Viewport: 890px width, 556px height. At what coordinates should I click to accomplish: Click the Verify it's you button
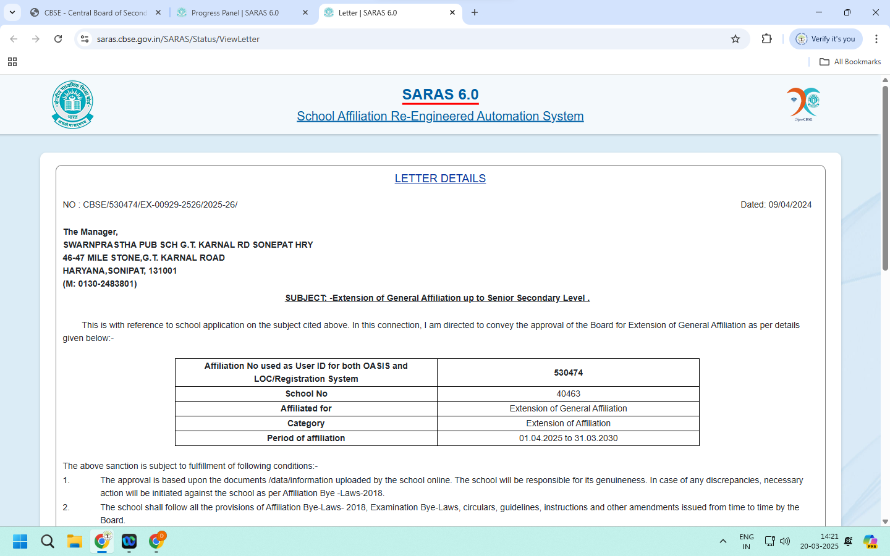826,39
